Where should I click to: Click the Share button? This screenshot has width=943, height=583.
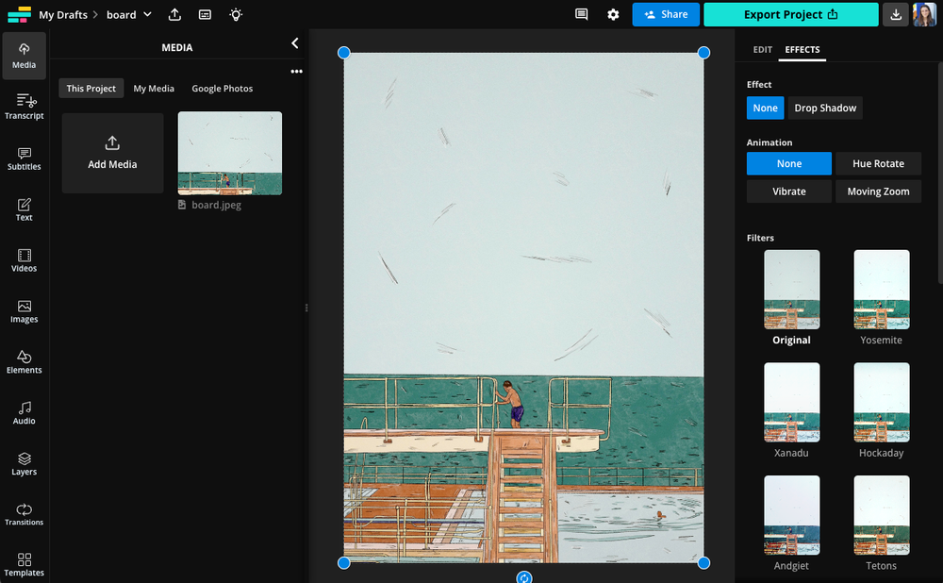[666, 14]
